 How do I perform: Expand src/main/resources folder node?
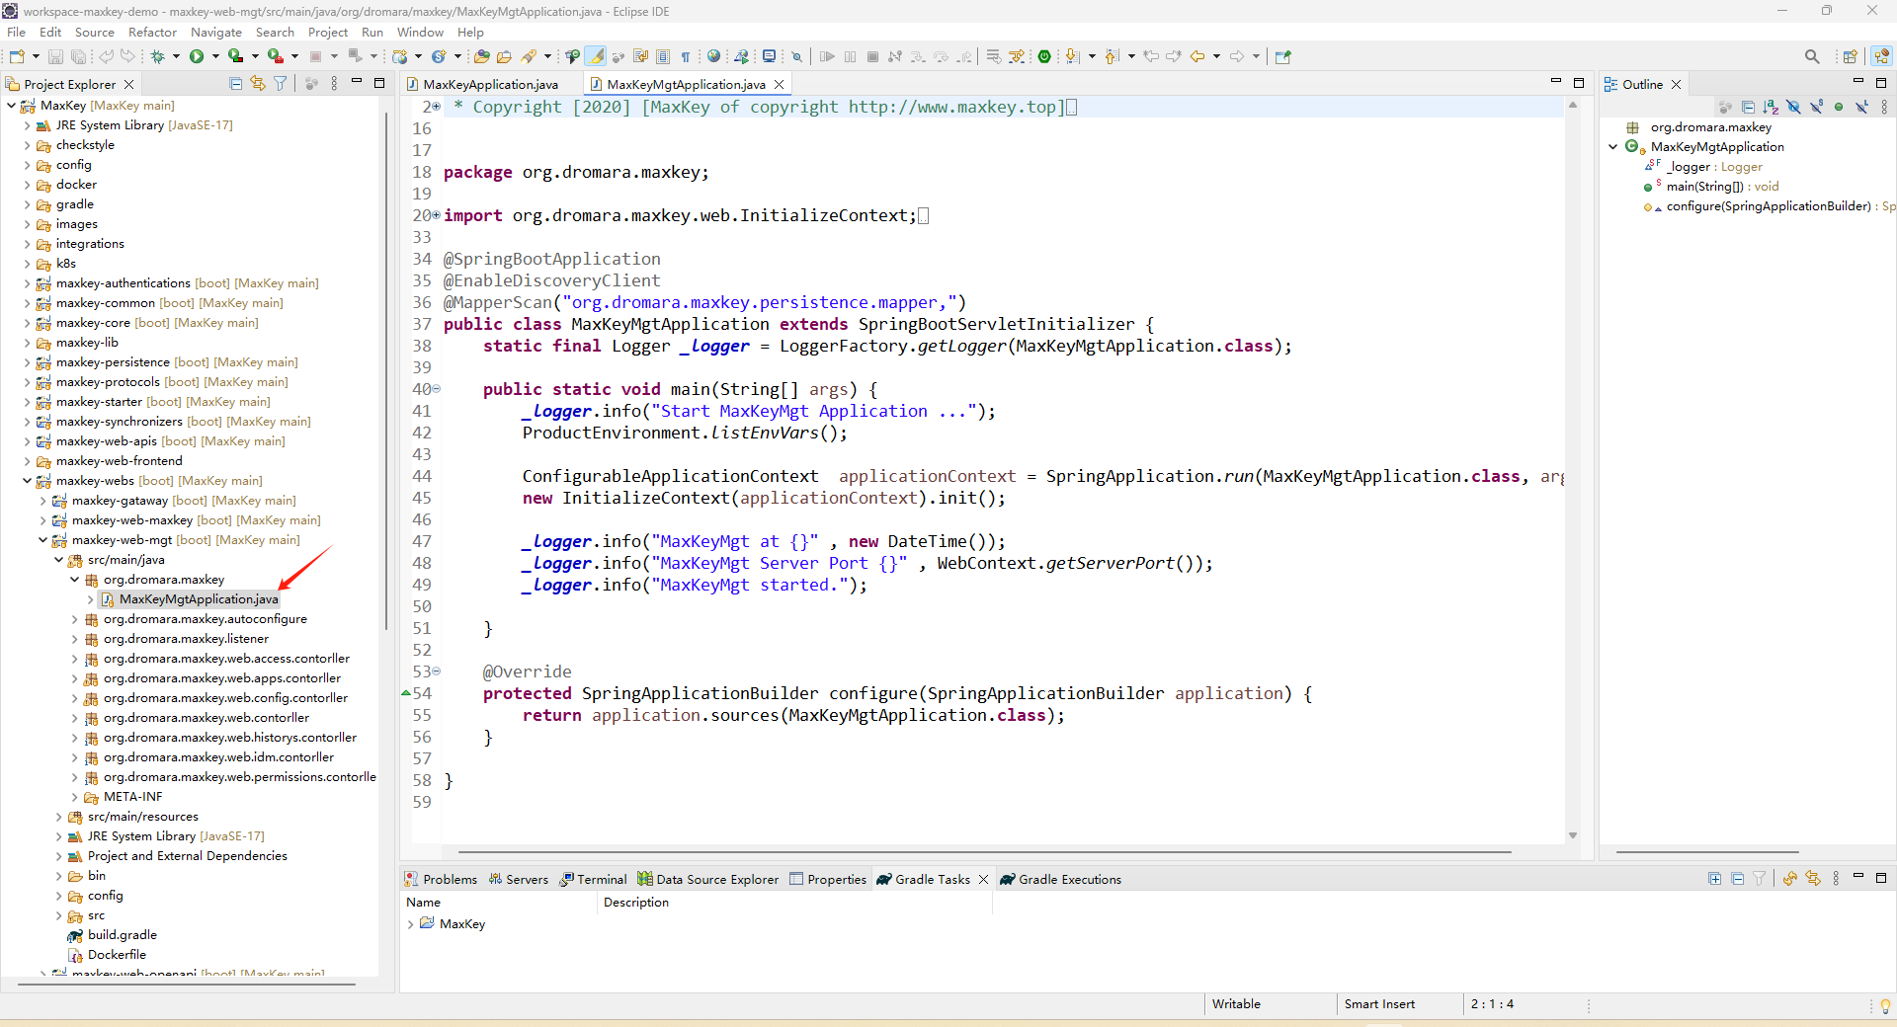tap(58, 817)
